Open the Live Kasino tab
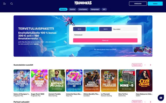 (x=83, y=9)
